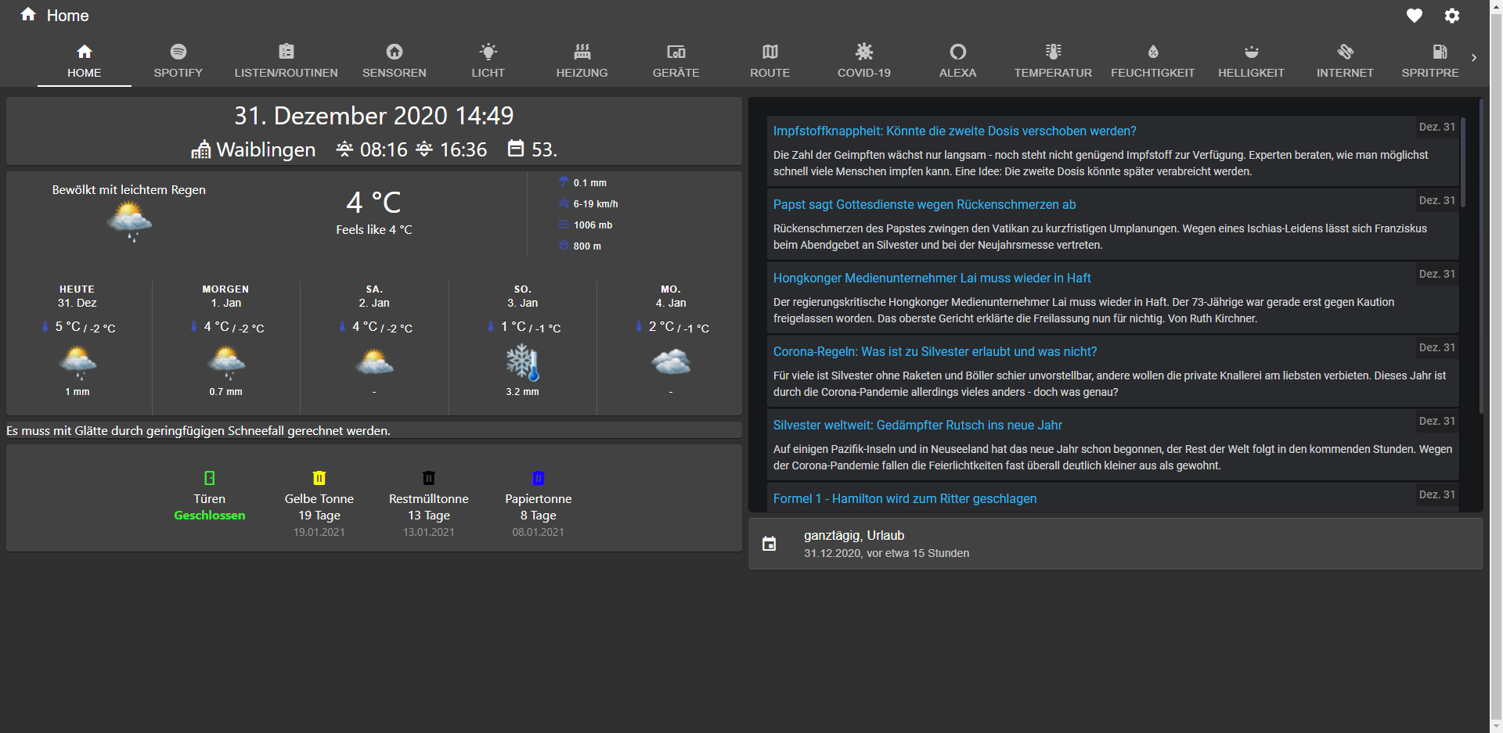This screenshot has width=1503, height=733.
Task: Click Saturday 2. Jan forecast icon
Action: (374, 362)
